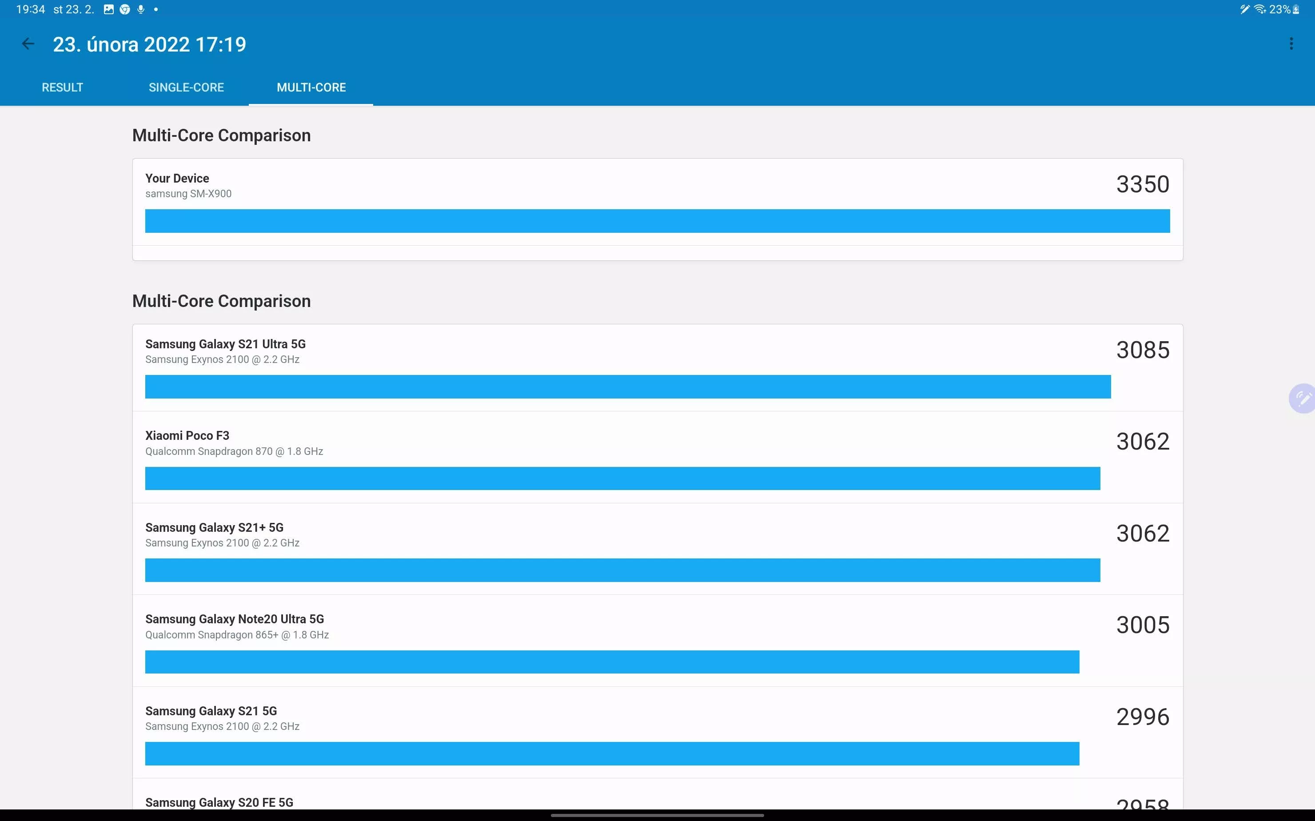The width and height of the screenshot is (1315, 821).
Task: Tap the back arrow icon
Action: tap(28, 44)
